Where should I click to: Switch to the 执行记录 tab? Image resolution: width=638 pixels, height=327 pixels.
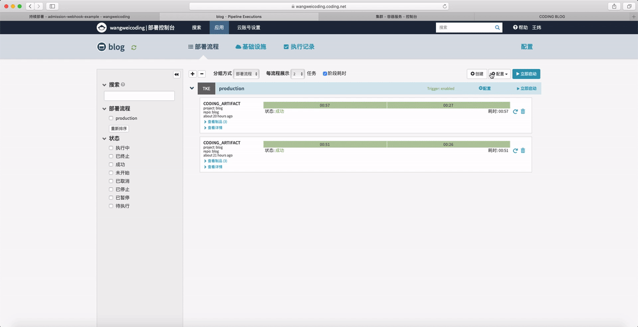coord(299,47)
